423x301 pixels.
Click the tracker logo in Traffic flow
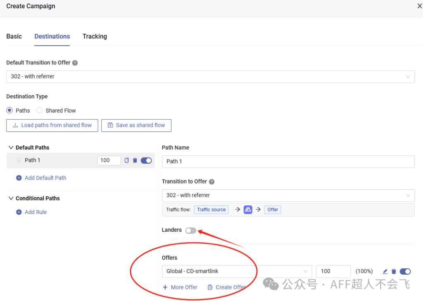coord(248,209)
